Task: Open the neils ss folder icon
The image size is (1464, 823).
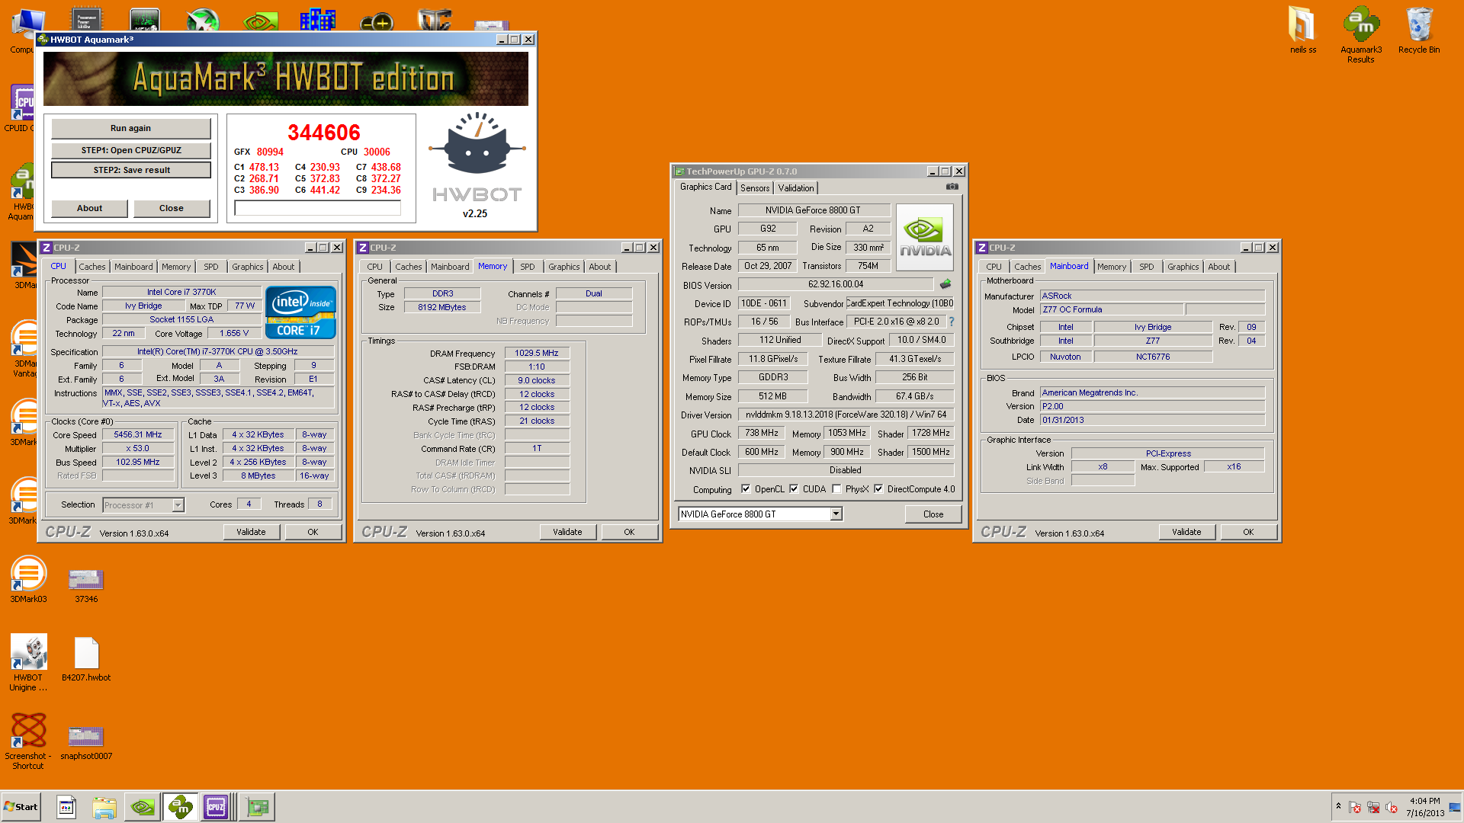Action: (x=1302, y=30)
